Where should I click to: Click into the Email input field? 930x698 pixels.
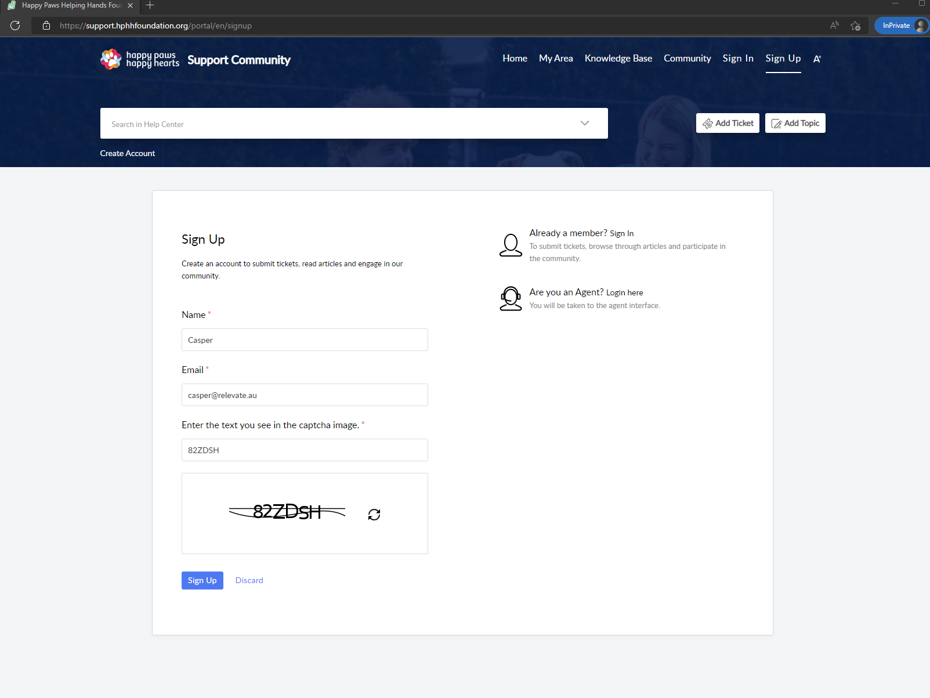pyautogui.click(x=305, y=395)
